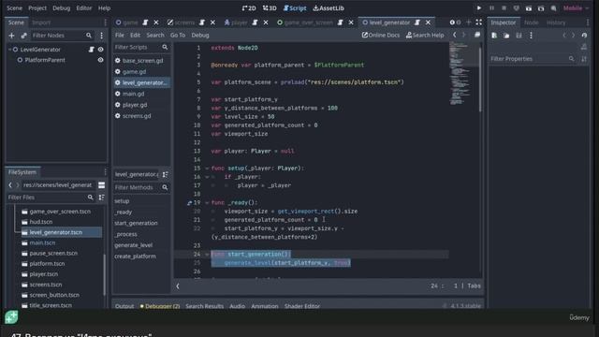Switch to the 2D workspace
This screenshot has width=599, height=337.
coord(249,8)
